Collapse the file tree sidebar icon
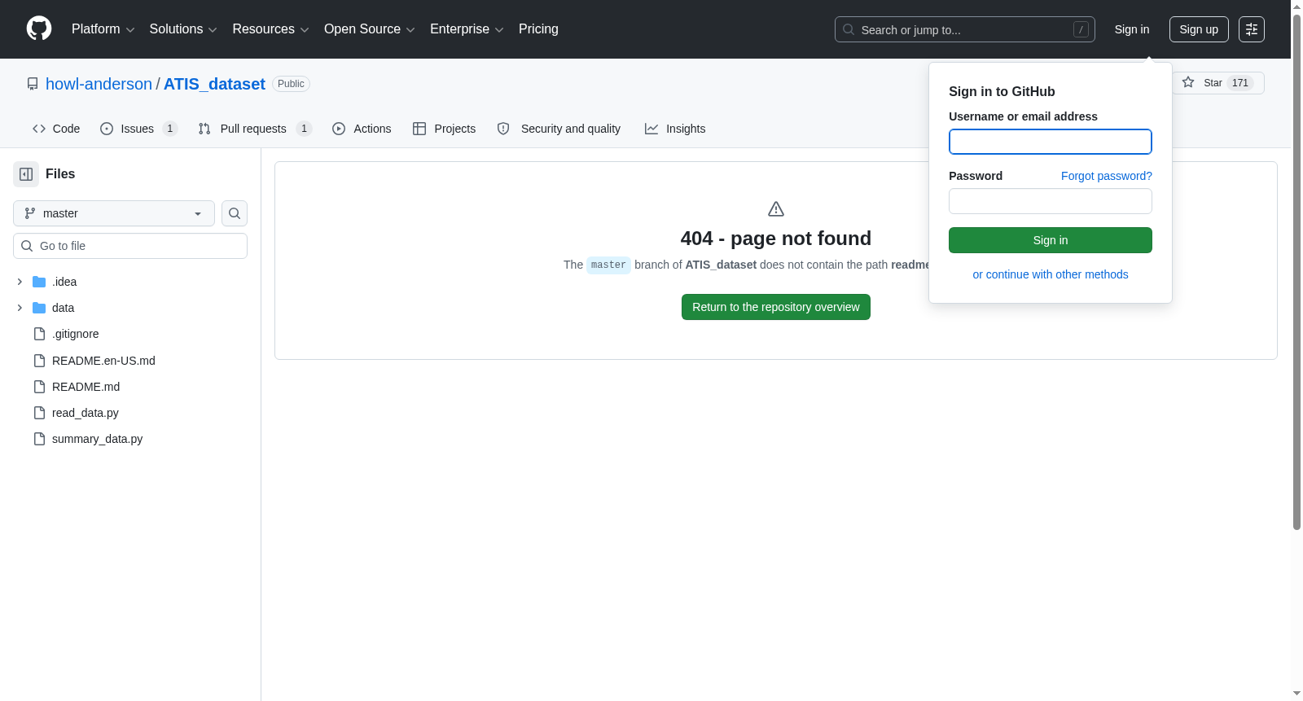1303x701 pixels. click(26, 174)
